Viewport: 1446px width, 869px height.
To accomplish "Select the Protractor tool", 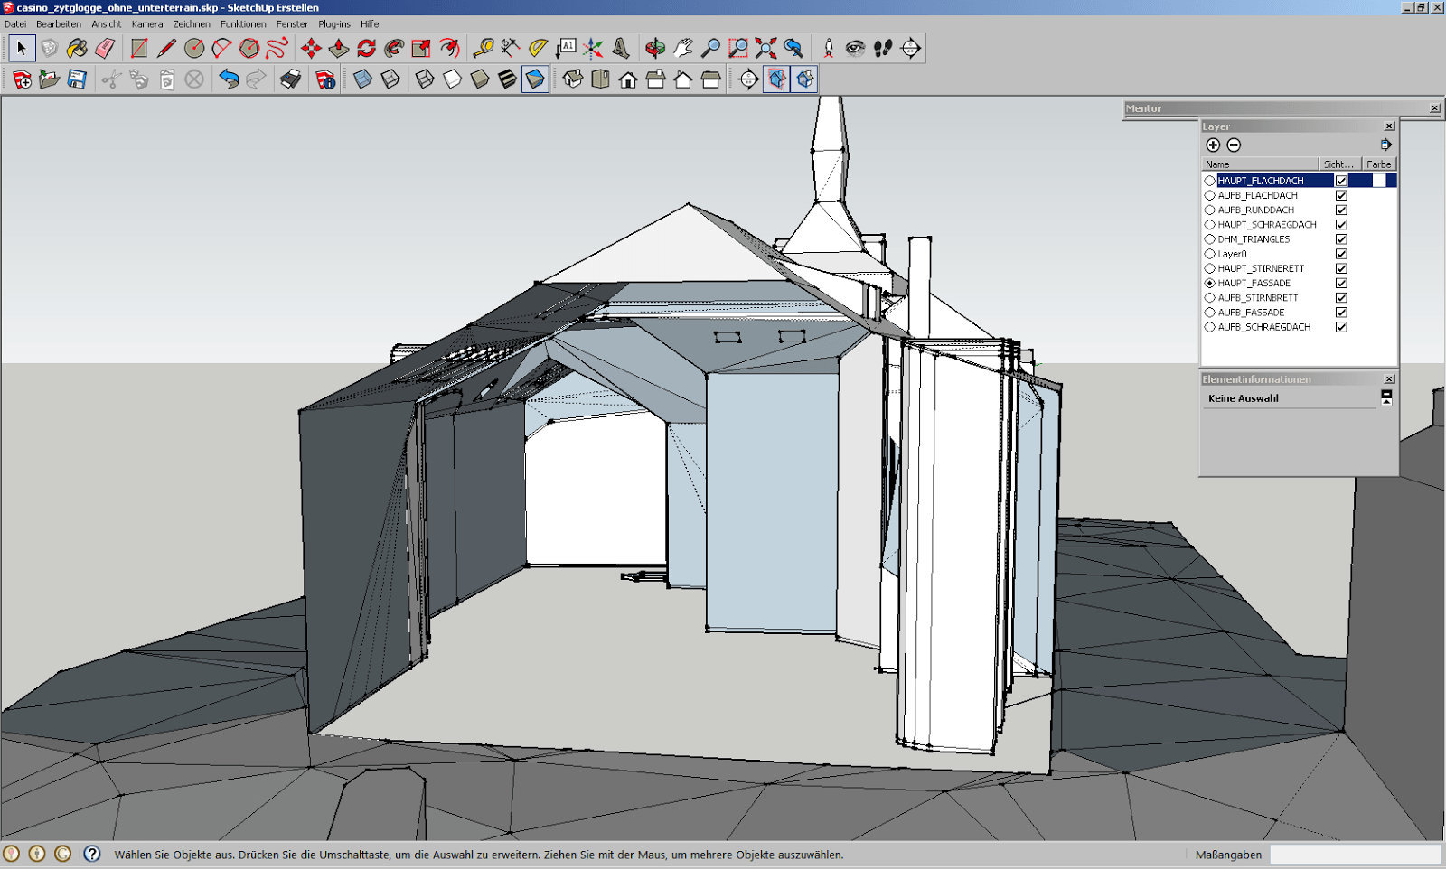I will (x=538, y=48).
